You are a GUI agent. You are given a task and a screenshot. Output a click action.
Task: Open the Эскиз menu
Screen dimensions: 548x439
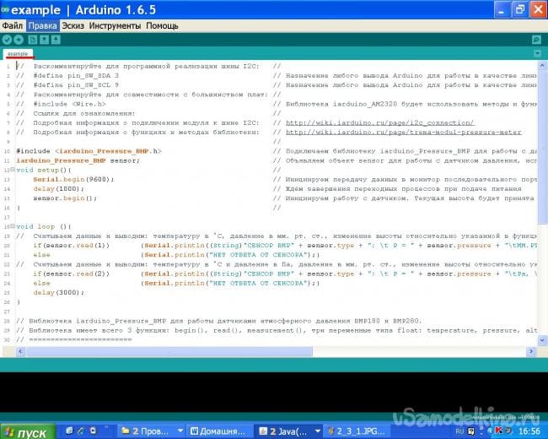click(x=73, y=26)
